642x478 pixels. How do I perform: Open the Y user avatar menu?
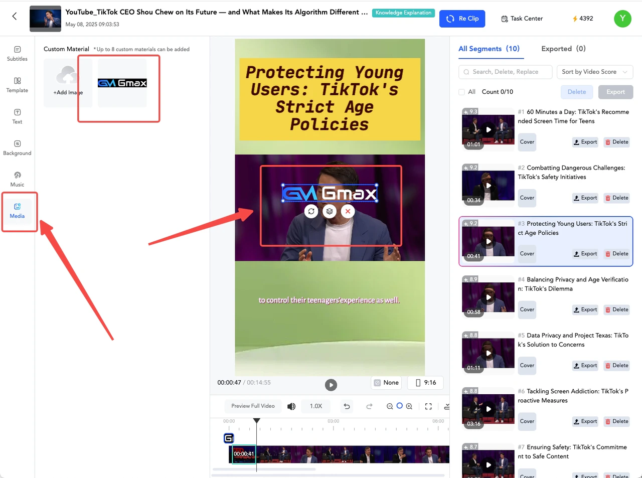(622, 19)
